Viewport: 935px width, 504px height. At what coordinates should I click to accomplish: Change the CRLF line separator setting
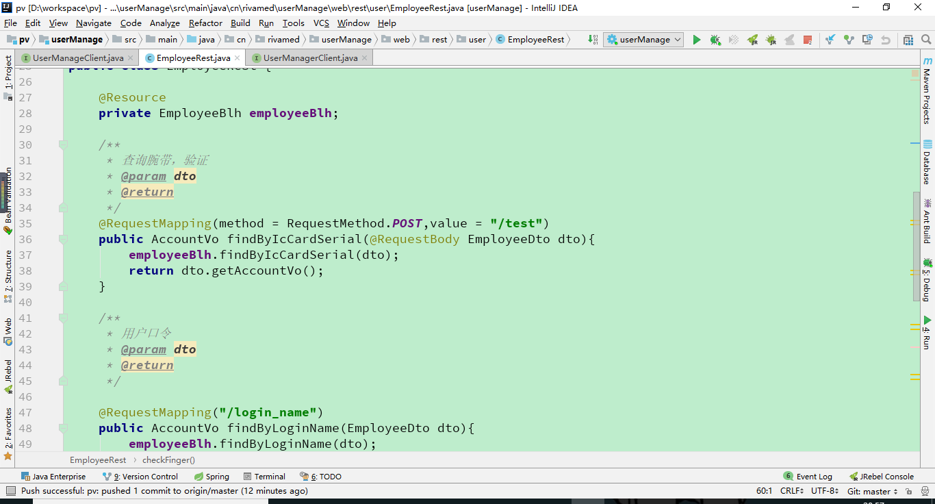pyautogui.click(x=792, y=491)
